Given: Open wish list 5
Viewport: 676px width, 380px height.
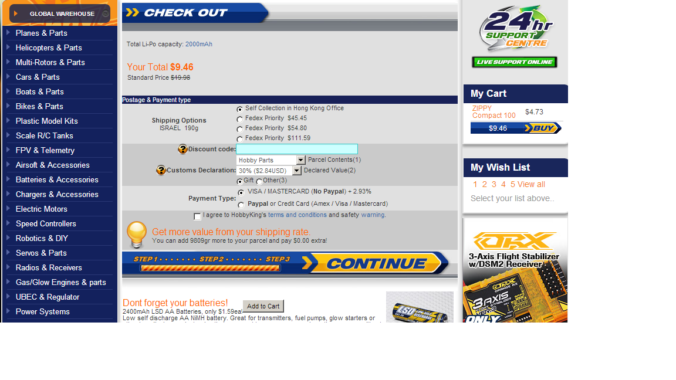Looking at the screenshot, I should tap(513, 184).
